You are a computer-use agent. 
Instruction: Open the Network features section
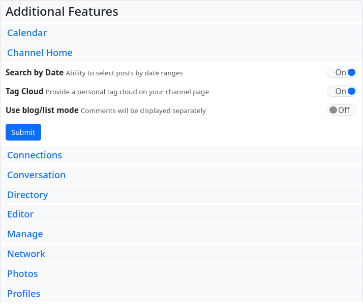tap(26, 254)
